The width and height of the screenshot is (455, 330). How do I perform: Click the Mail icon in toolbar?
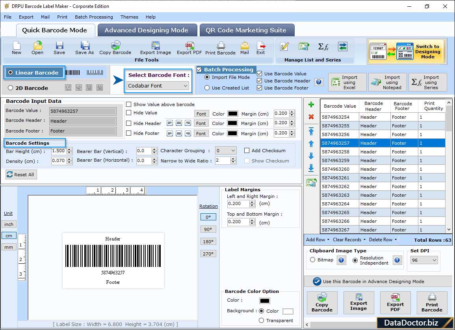pos(245,48)
